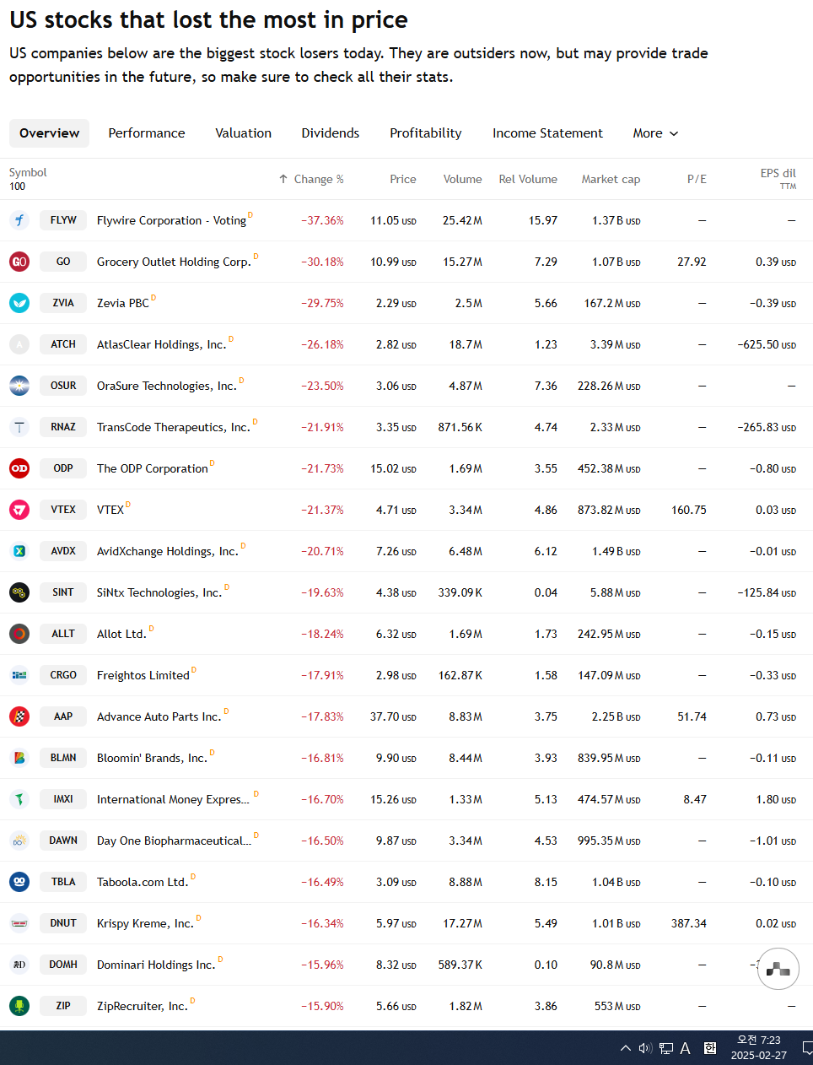Switch the IME input mode A indicator

point(686,1048)
